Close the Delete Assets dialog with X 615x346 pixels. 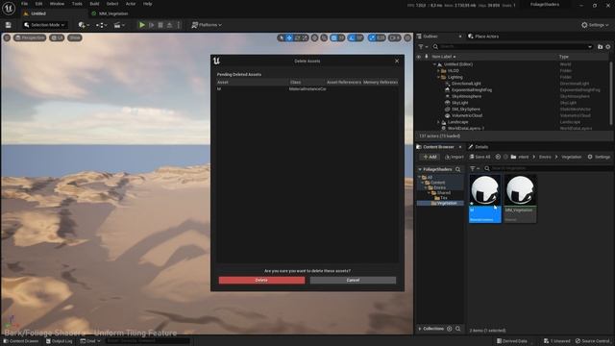397,61
